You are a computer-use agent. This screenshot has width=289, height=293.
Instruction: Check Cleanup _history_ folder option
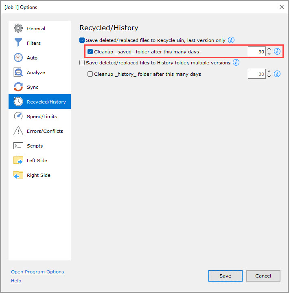point(90,74)
